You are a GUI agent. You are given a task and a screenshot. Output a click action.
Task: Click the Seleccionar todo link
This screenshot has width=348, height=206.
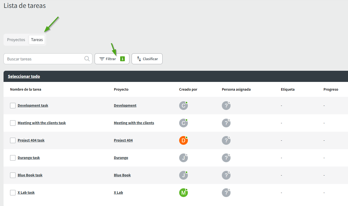click(x=24, y=76)
